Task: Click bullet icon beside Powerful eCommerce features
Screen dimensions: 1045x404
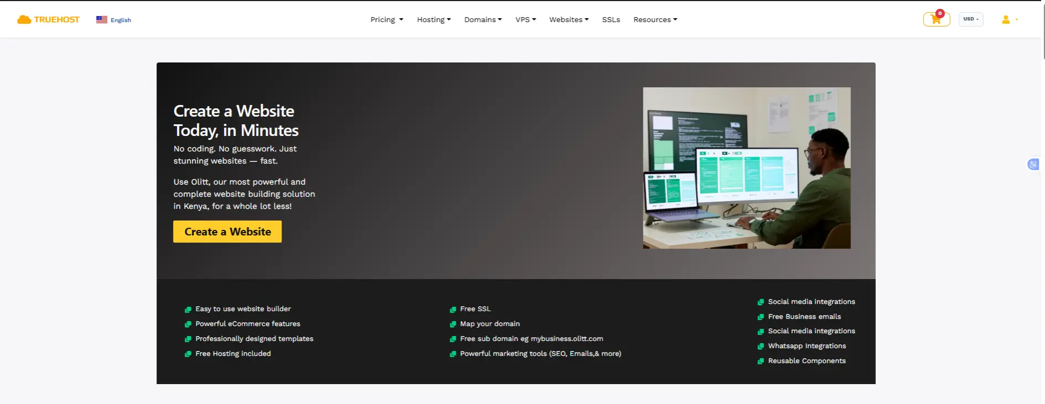Action: [x=188, y=324]
